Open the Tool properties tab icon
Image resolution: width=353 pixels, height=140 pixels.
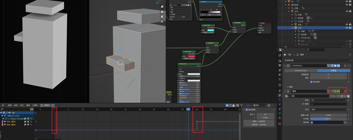coord(280,55)
